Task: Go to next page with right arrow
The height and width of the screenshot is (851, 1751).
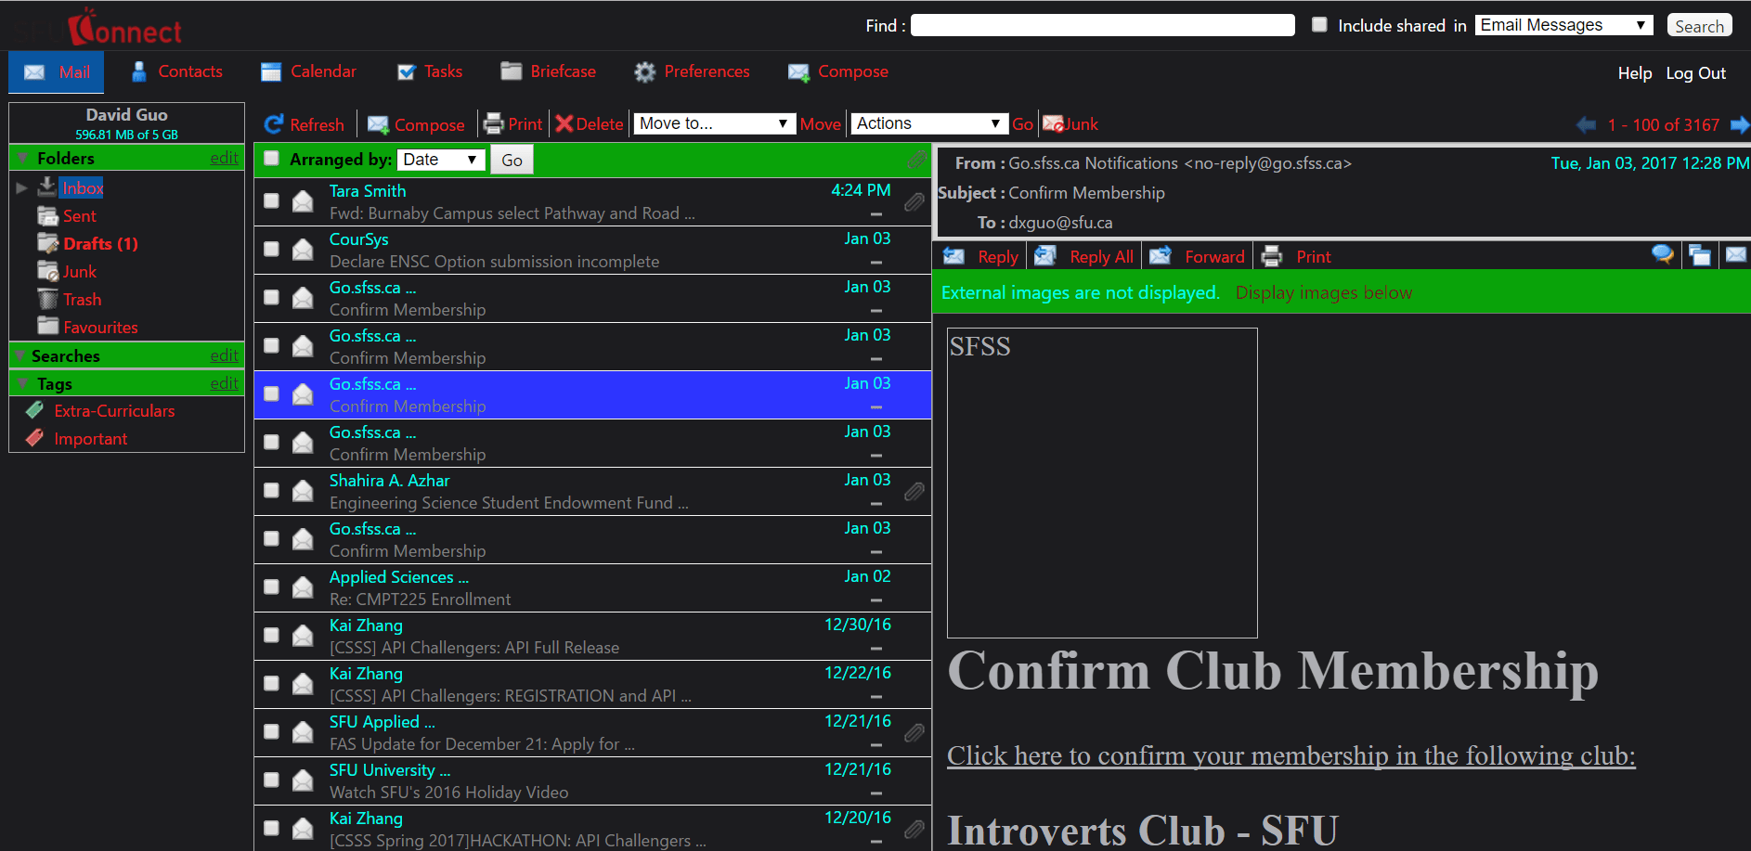Action: coord(1740,124)
